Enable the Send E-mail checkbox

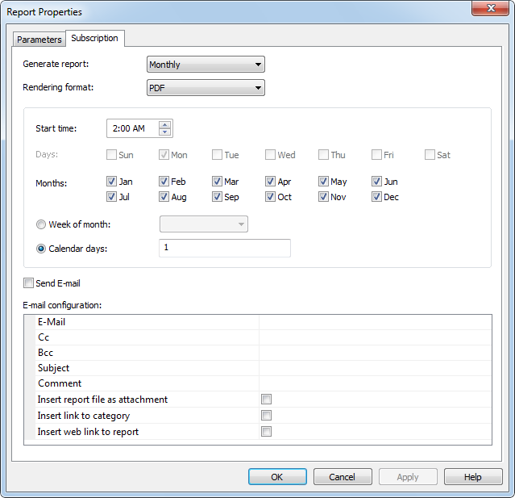click(x=28, y=283)
